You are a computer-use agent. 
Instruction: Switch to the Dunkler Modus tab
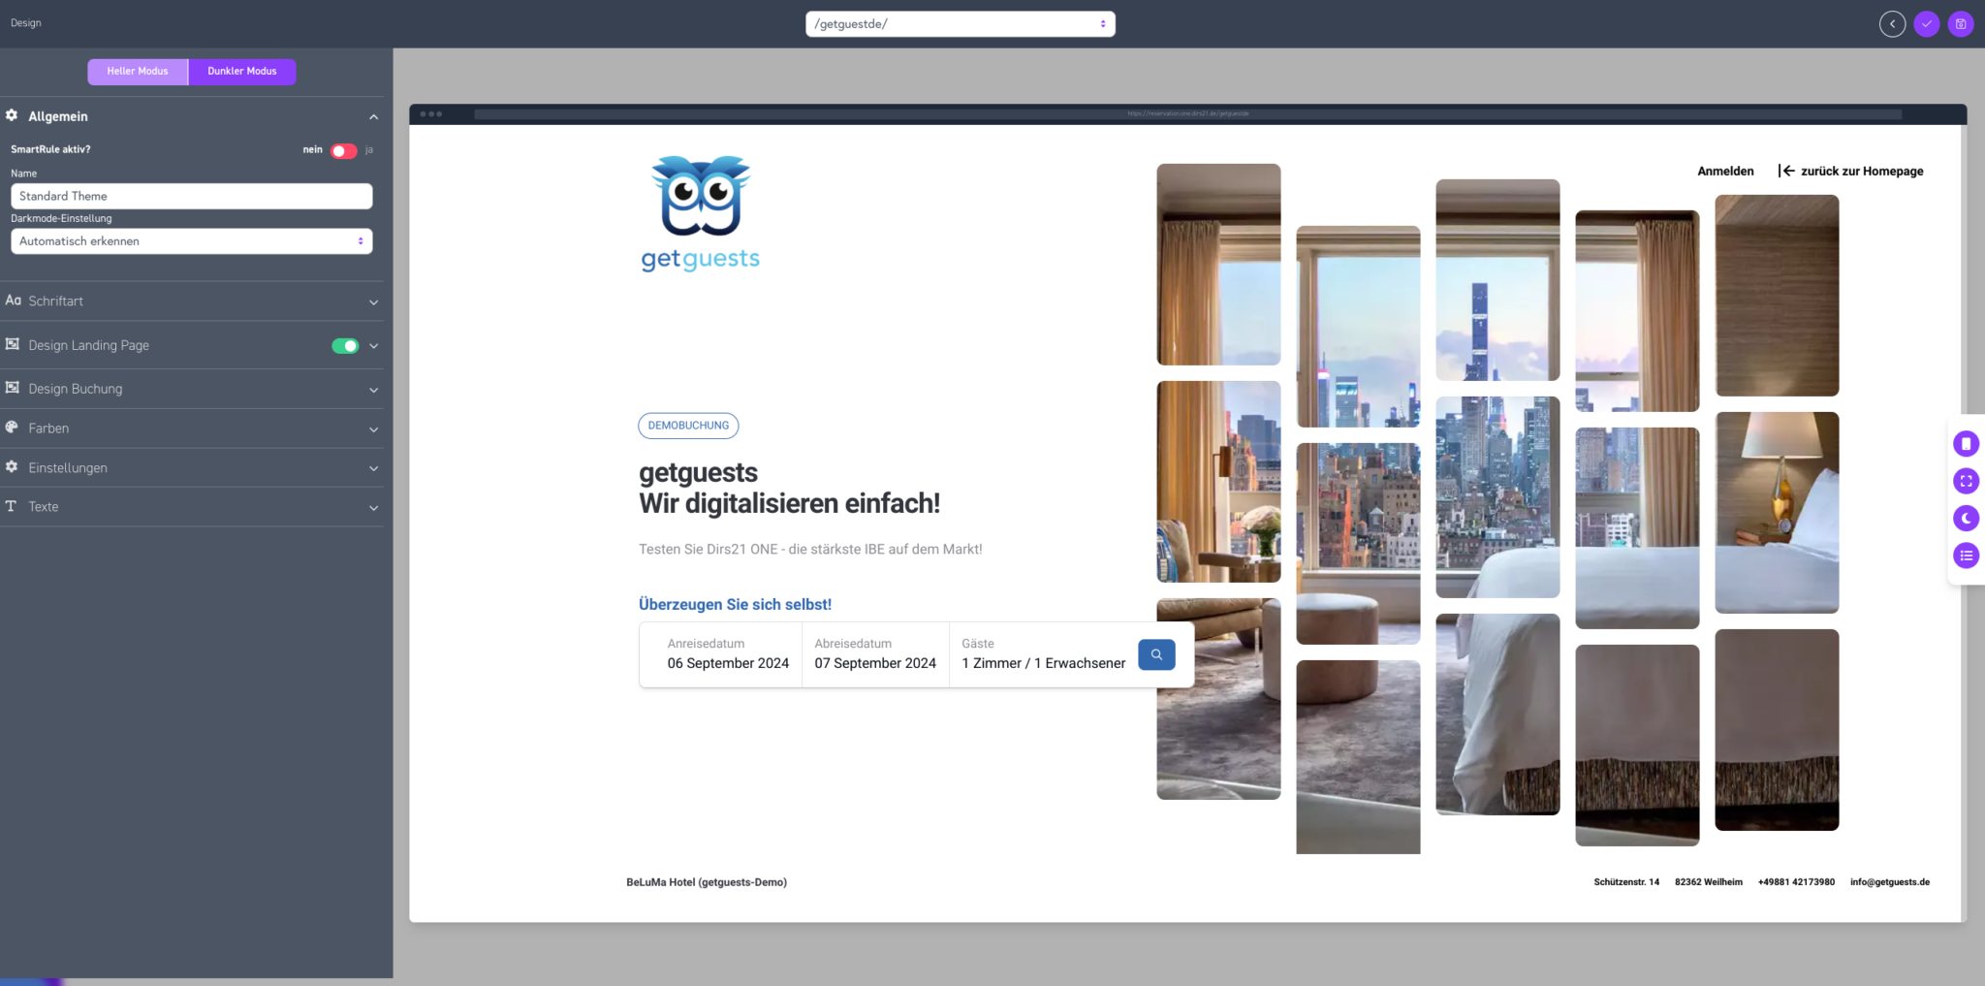click(x=242, y=72)
